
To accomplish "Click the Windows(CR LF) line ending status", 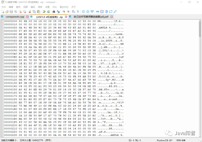I will click(164, 140).
